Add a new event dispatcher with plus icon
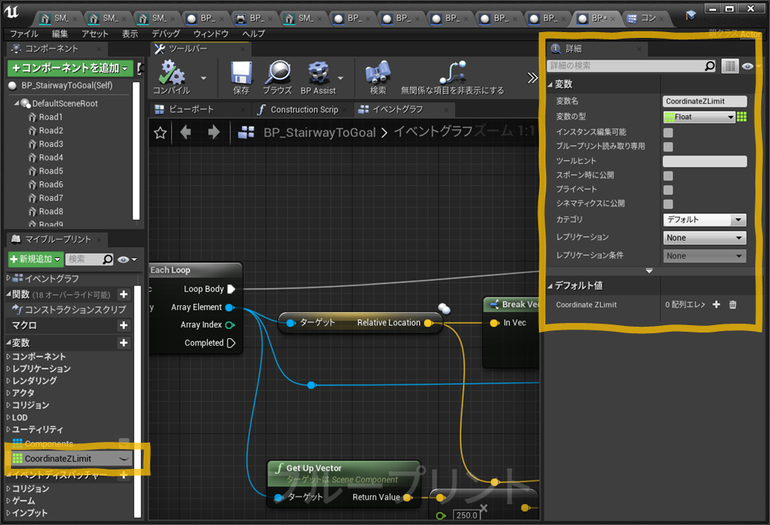 (124, 475)
